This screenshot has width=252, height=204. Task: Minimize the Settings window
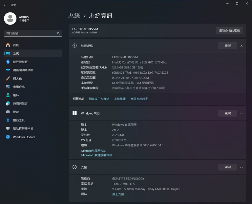click(x=227, y=3)
